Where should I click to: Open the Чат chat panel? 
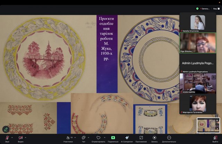pyautogui.click(x=84, y=138)
